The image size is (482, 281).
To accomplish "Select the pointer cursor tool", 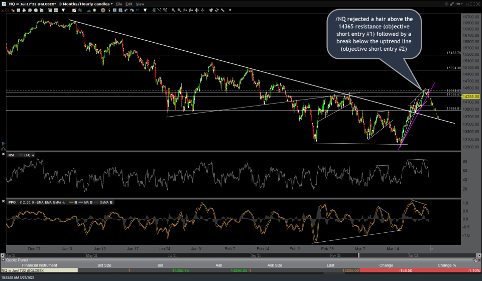I will 109,10.
